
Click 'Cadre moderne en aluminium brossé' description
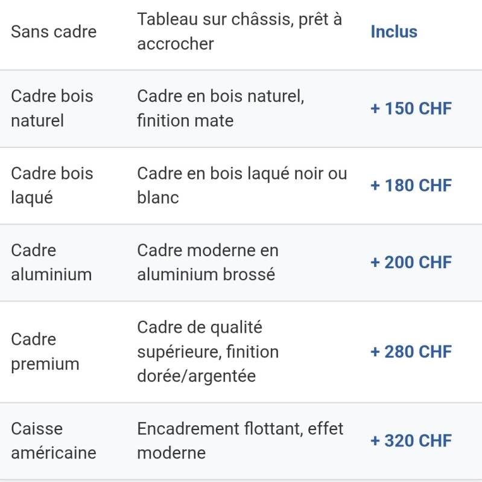207,262
